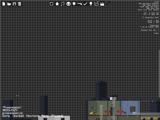Choose the room layout paths tool

click(x=97, y=4)
